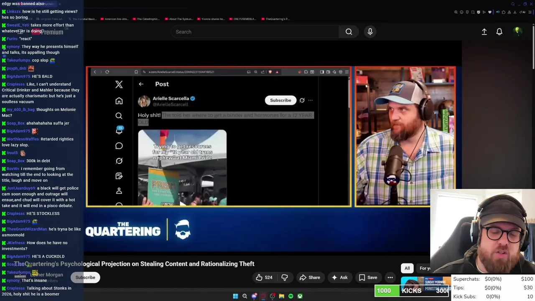Viewport: 535px width, 301px height.
Task: Switch to Yvonne shares he... browser tab
Action: pos(211,19)
